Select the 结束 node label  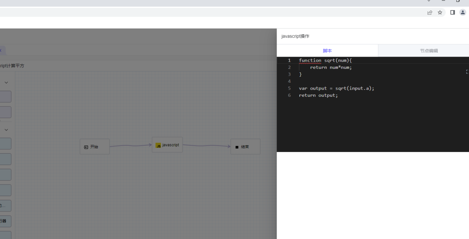245,147
